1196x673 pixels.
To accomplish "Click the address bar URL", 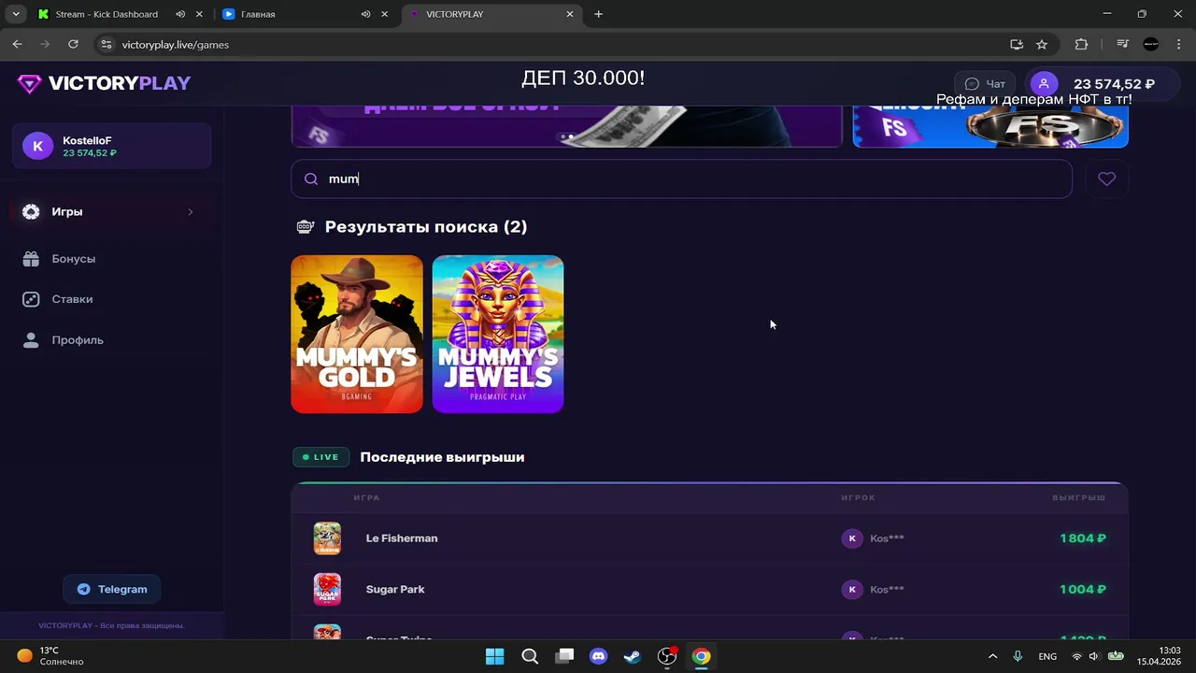I will point(176,44).
